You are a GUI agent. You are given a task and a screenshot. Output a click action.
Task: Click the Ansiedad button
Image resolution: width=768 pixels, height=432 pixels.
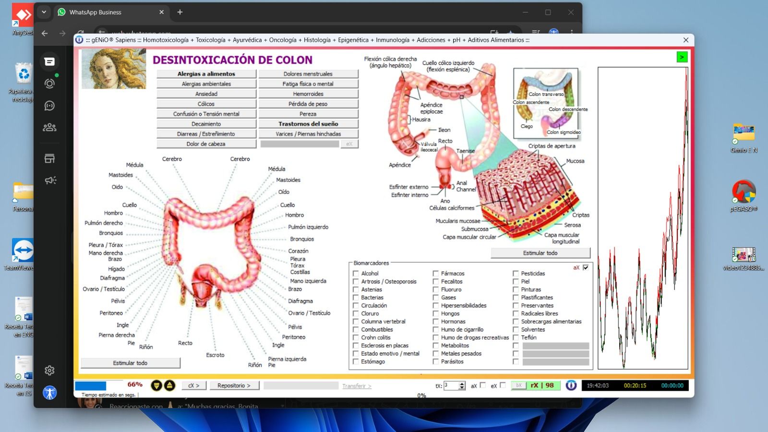pyautogui.click(x=206, y=94)
